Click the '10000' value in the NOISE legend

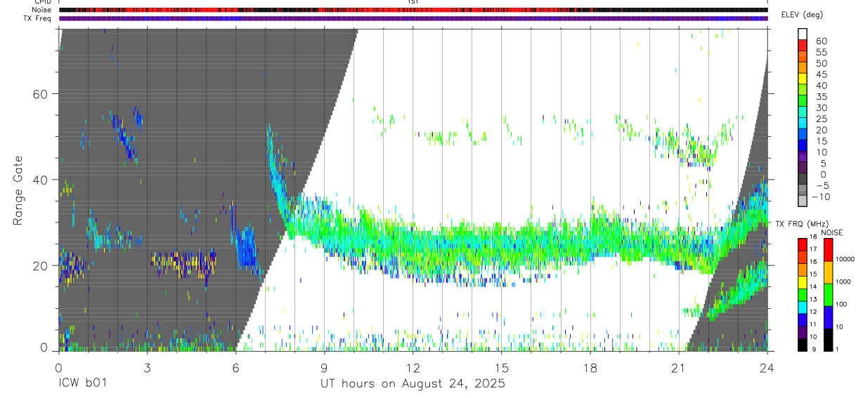point(846,259)
